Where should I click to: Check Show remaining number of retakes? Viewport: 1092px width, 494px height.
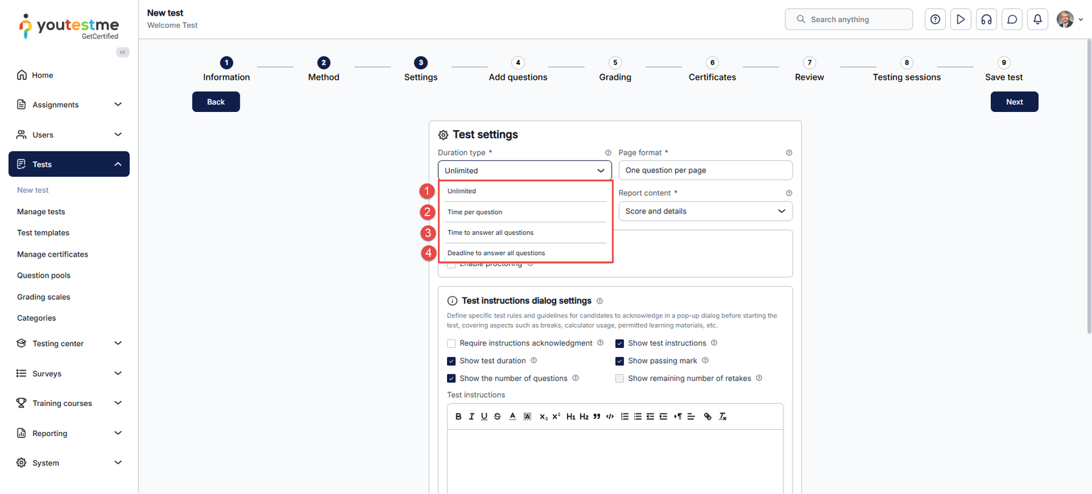(620, 379)
